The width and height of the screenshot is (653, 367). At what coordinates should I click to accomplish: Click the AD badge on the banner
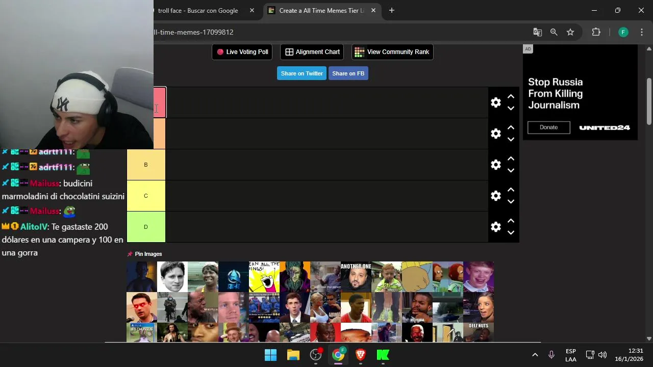528,49
